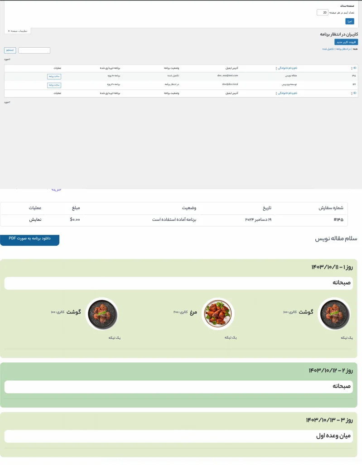
Task: Click the اجرا apply button
Action: pyautogui.click(x=350, y=21)
